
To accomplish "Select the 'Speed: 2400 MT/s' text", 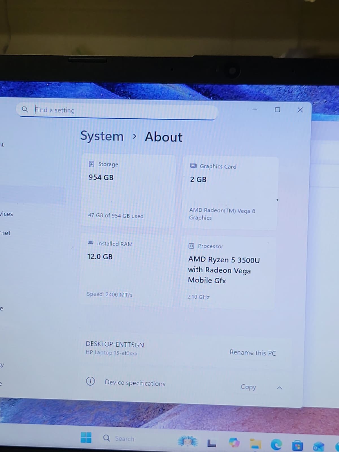I will pos(110,294).
